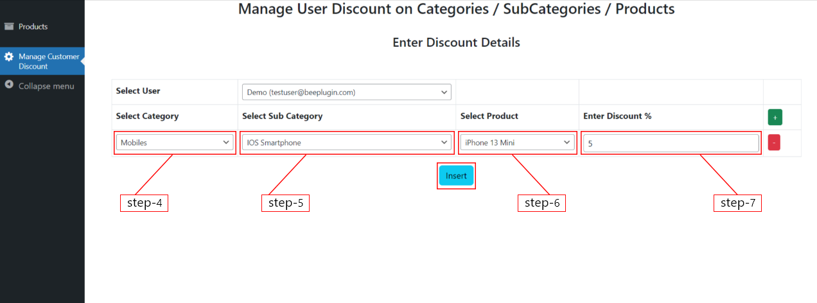
Task: Click the Insert button
Action: [x=456, y=176]
